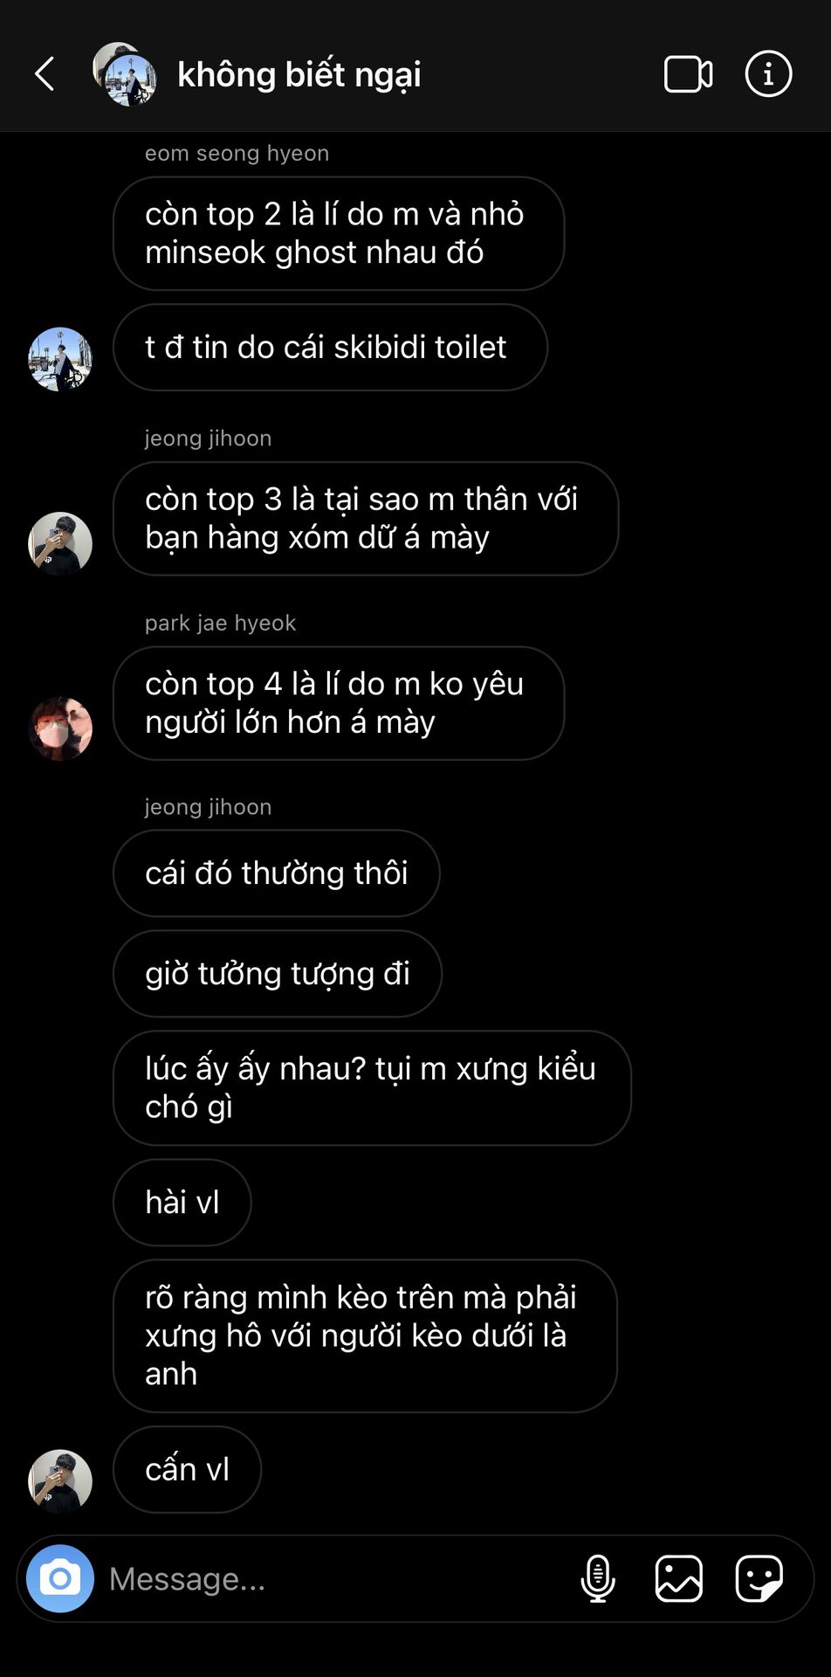The width and height of the screenshot is (831, 1677).
Task: Tap the avatar beside 'skibidi toilet' message
Action: [x=60, y=359]
